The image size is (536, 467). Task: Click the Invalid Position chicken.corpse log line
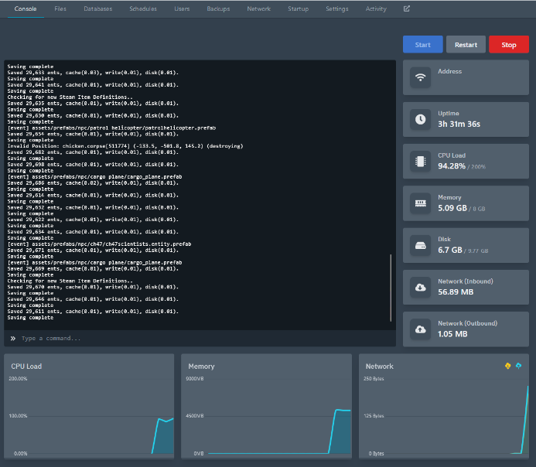pyautogui.click(x=125, y=146)
